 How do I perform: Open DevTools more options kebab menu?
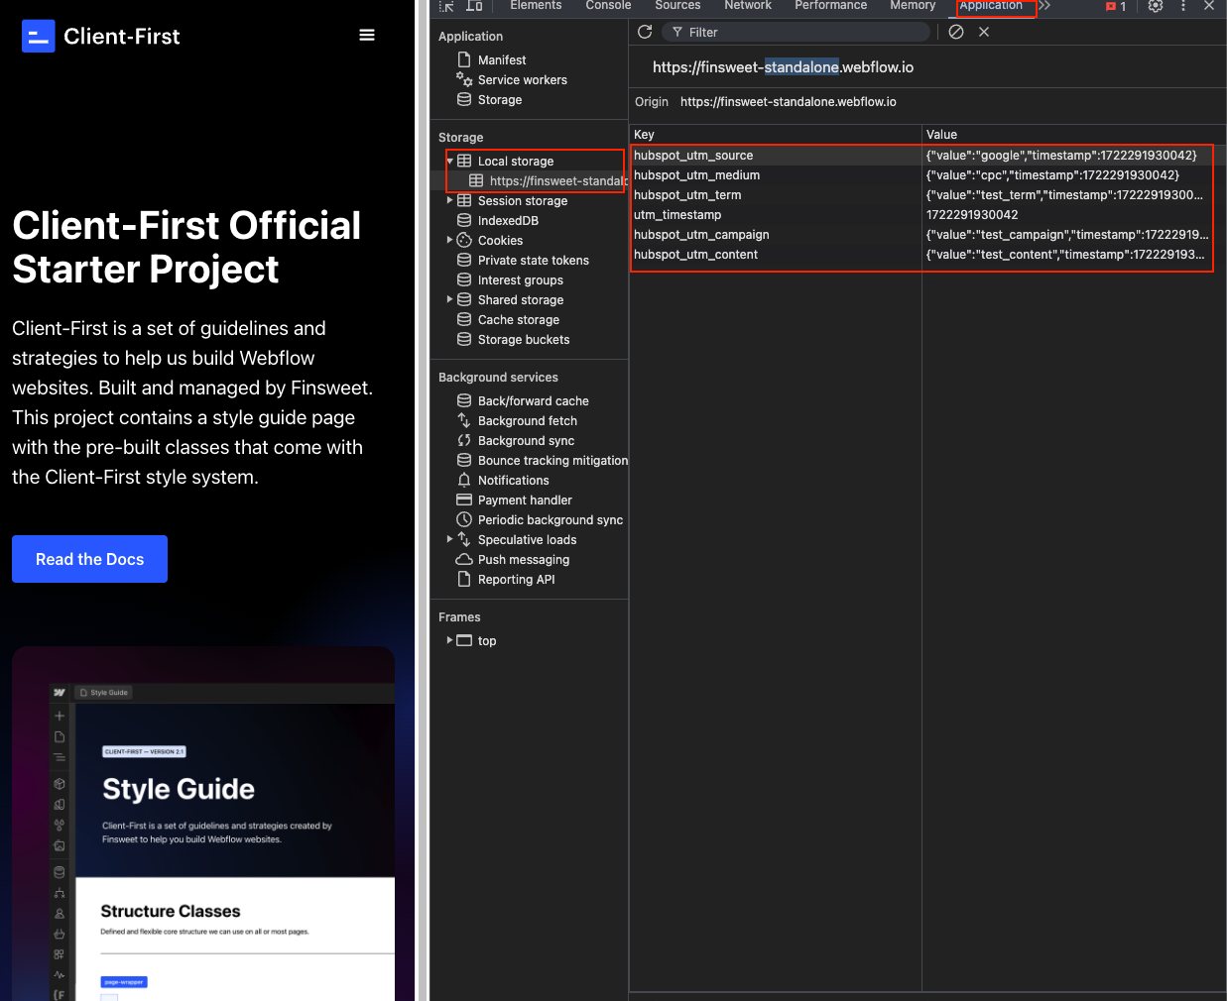tap(1183, 6)
